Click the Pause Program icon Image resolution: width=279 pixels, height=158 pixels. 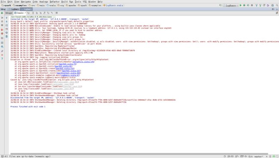[x=2, y=21]
